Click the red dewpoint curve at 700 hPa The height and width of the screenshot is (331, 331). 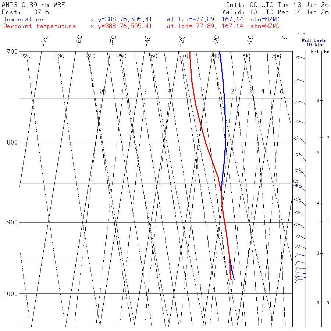(x=190, y=52)
